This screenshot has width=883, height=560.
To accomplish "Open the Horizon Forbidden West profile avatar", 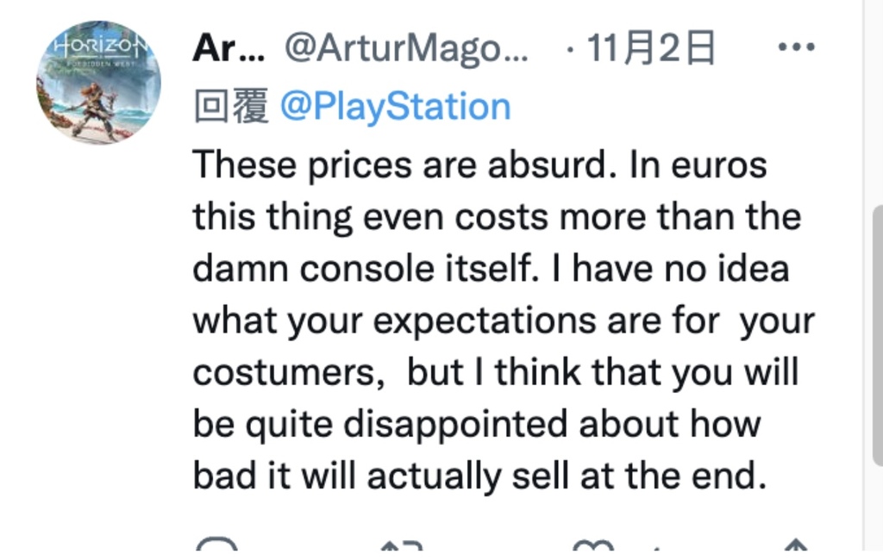I will [98, 82].
